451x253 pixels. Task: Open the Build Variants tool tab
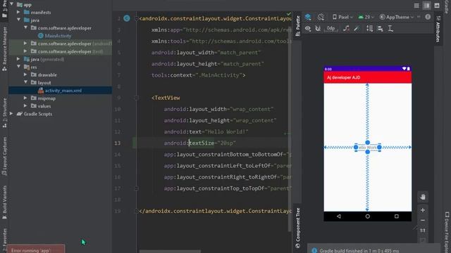(x=4, y=202)
